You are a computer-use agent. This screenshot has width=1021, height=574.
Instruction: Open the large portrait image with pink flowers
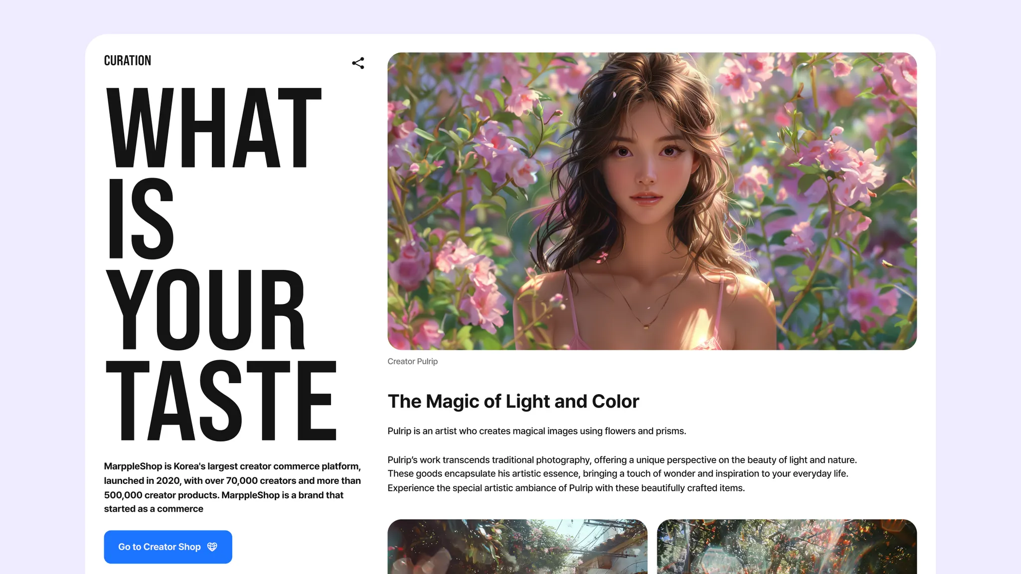(x=652, y=201)
